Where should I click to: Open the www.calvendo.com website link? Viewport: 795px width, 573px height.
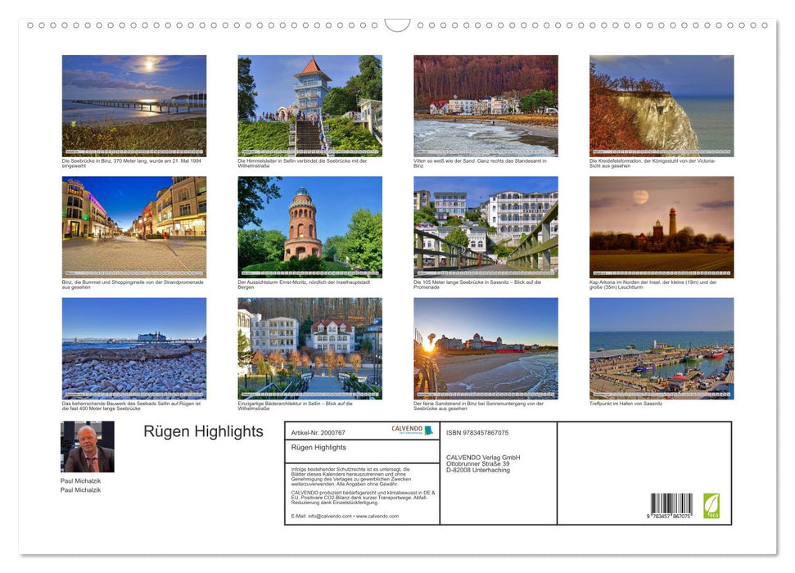click(x=377, y=516)
